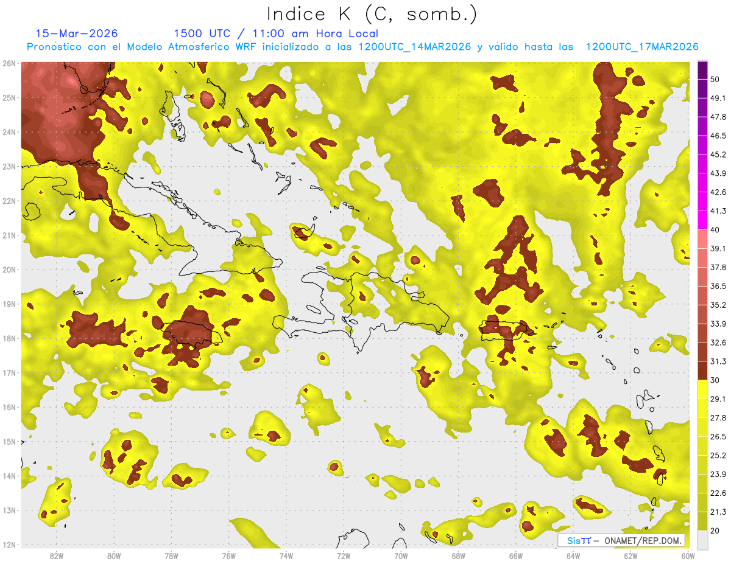This screenshot has width=731, height=564.
Task: Click the longitude label '68W'
Action: click(459, 556)
